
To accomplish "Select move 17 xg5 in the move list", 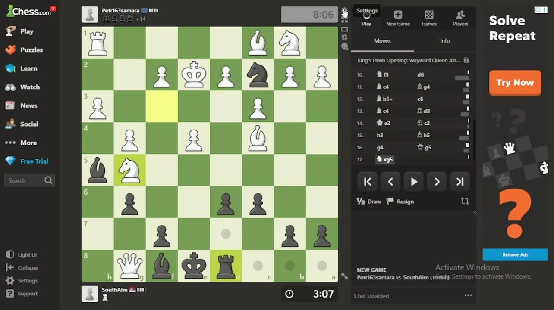I will tap(384, 159).
